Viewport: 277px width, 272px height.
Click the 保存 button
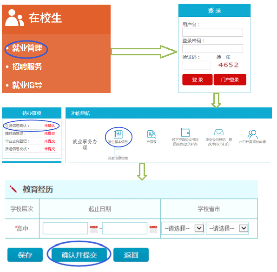pyautogui.click(x=25, y=255)
